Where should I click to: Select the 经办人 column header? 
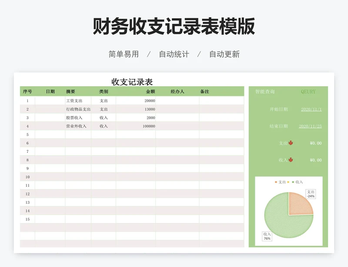177,91
